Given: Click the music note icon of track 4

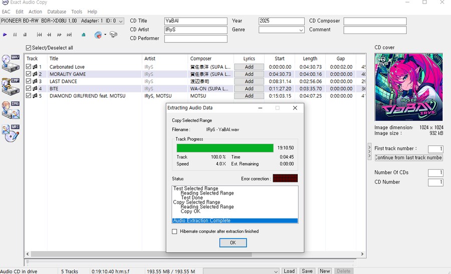Looking at the screenshot, I should (35, 88).
